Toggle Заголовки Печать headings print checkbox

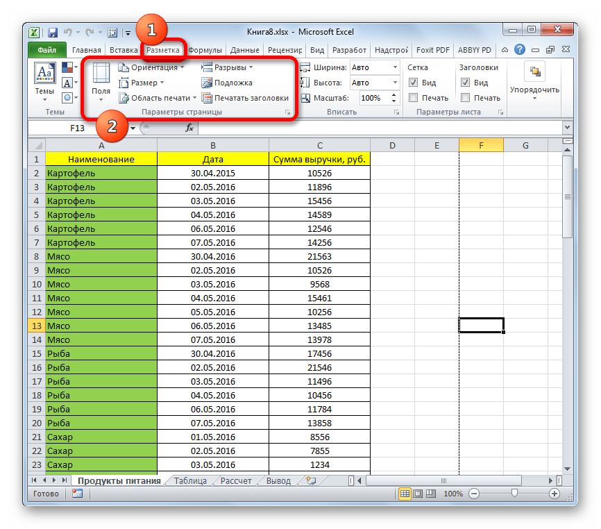coord(465,98)
